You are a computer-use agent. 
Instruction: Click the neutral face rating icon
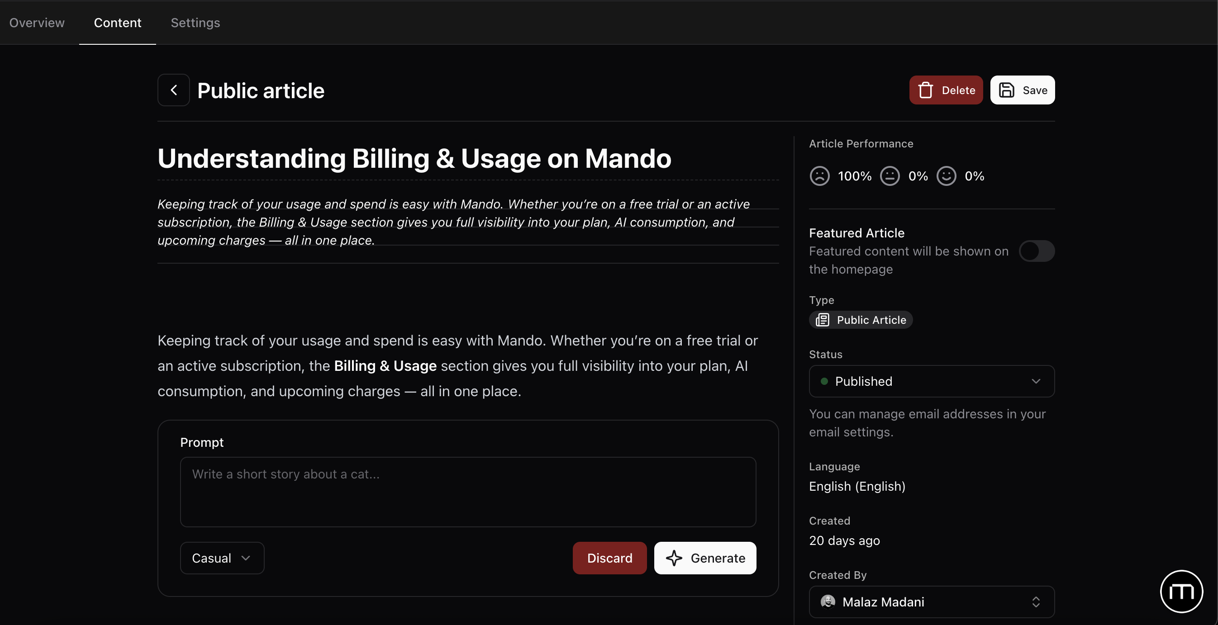[x=890, y=176]
